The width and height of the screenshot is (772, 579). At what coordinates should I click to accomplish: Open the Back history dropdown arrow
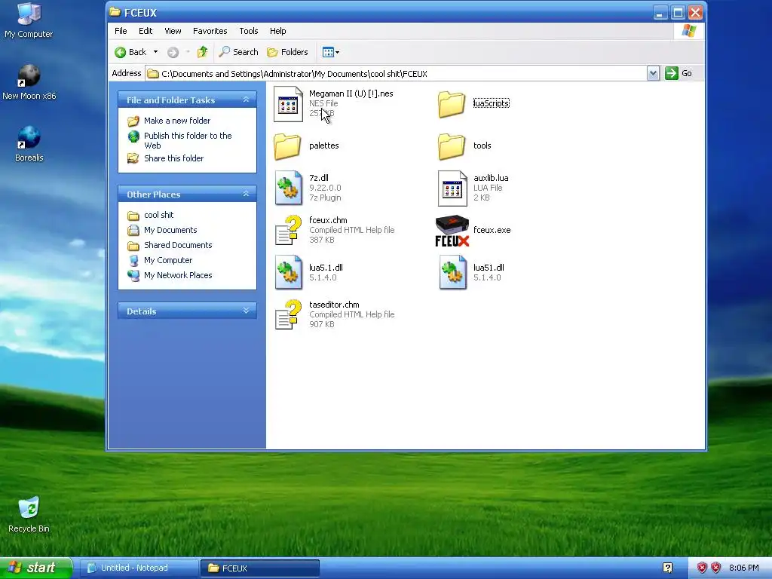(x=155, y=52)
